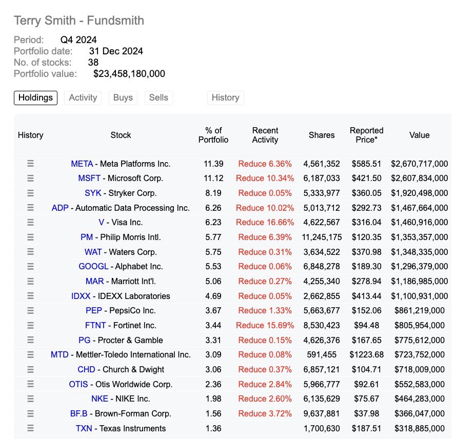Image resolution: width=456 pixels, height=439 pixels.
Task: Open the GOOGL ticker link
Action: pyautogui.click(x=93, y=267)
